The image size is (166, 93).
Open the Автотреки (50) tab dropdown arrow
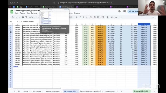coord(77,91)
